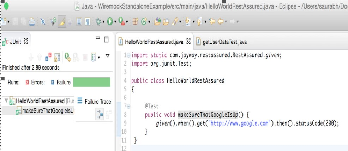Image resolution: width=348 pixels, height=151 pixels.
Task: Click the @Test annotation in editor
Action: point(152,106)
